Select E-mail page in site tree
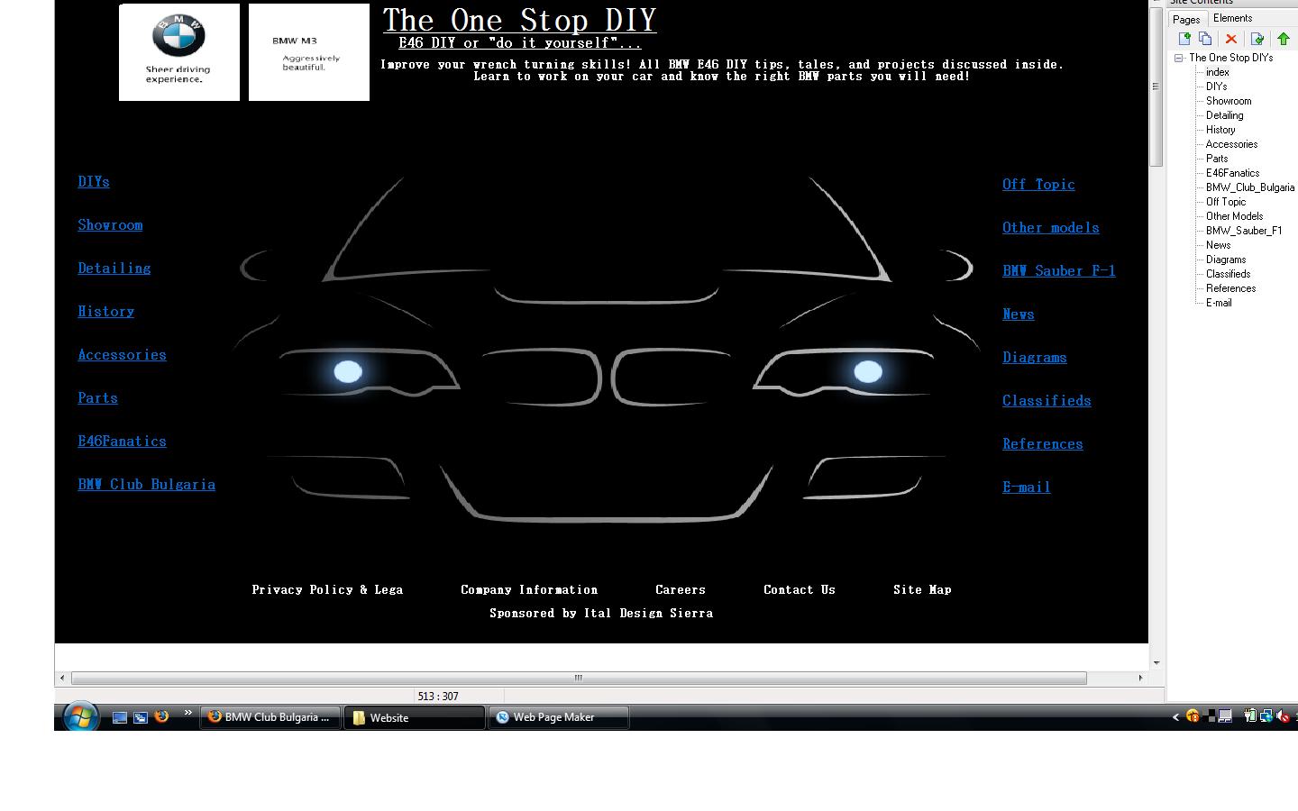1298x811 pixels. (x=1219, y=303)
